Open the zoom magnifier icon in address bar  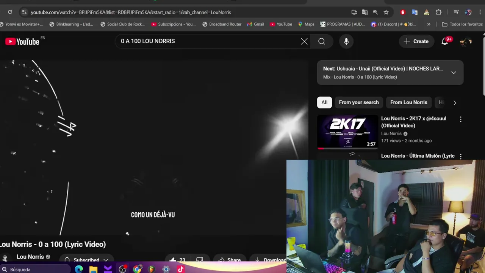click(x=375, y=12)
